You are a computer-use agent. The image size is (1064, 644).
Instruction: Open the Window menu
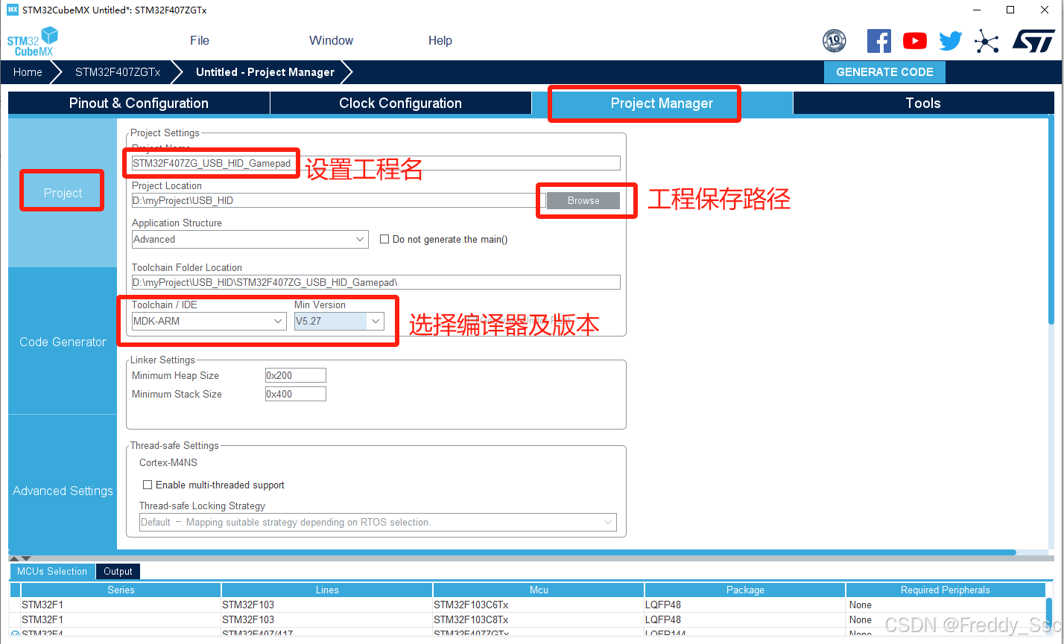(x=332, y=41)
